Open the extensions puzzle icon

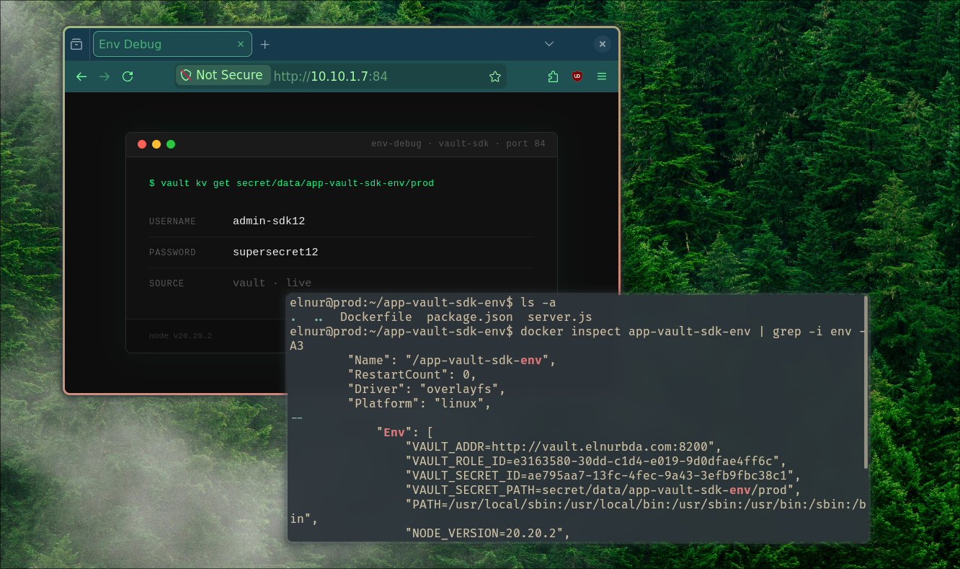pos(554,76)
